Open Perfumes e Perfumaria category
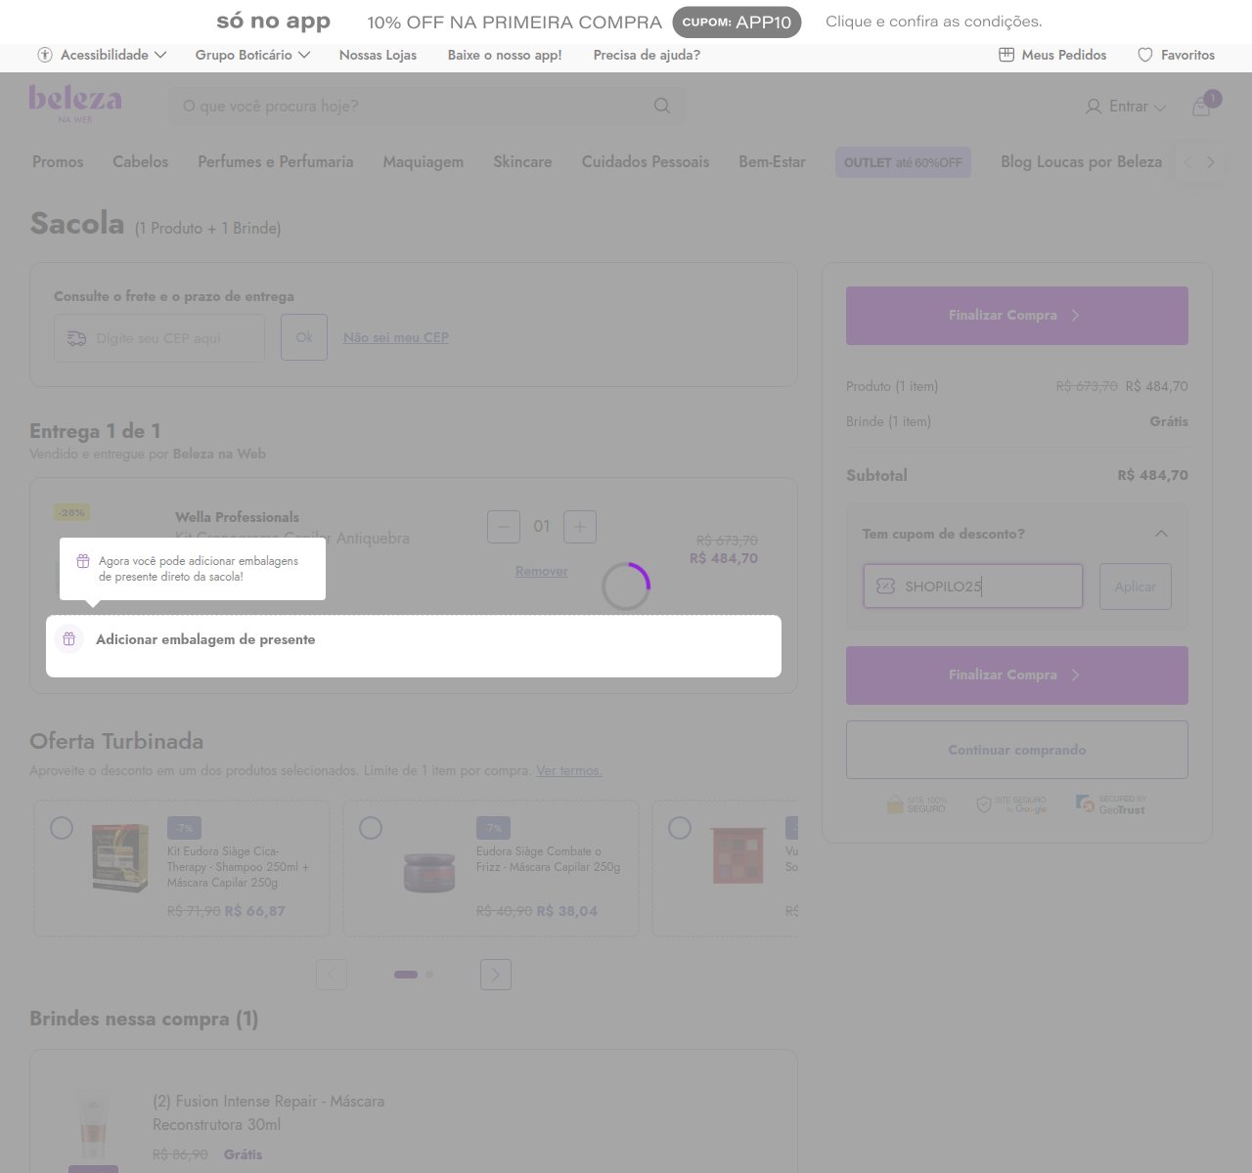This screenshot has width=1252, height=1173. (276, 162)
